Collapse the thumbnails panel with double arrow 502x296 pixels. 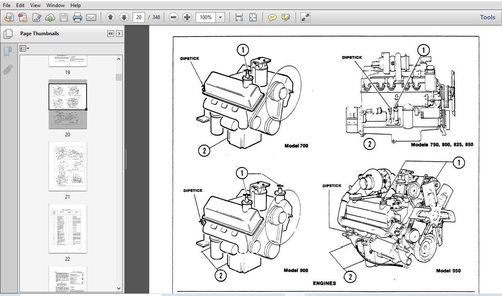[110, 34]
